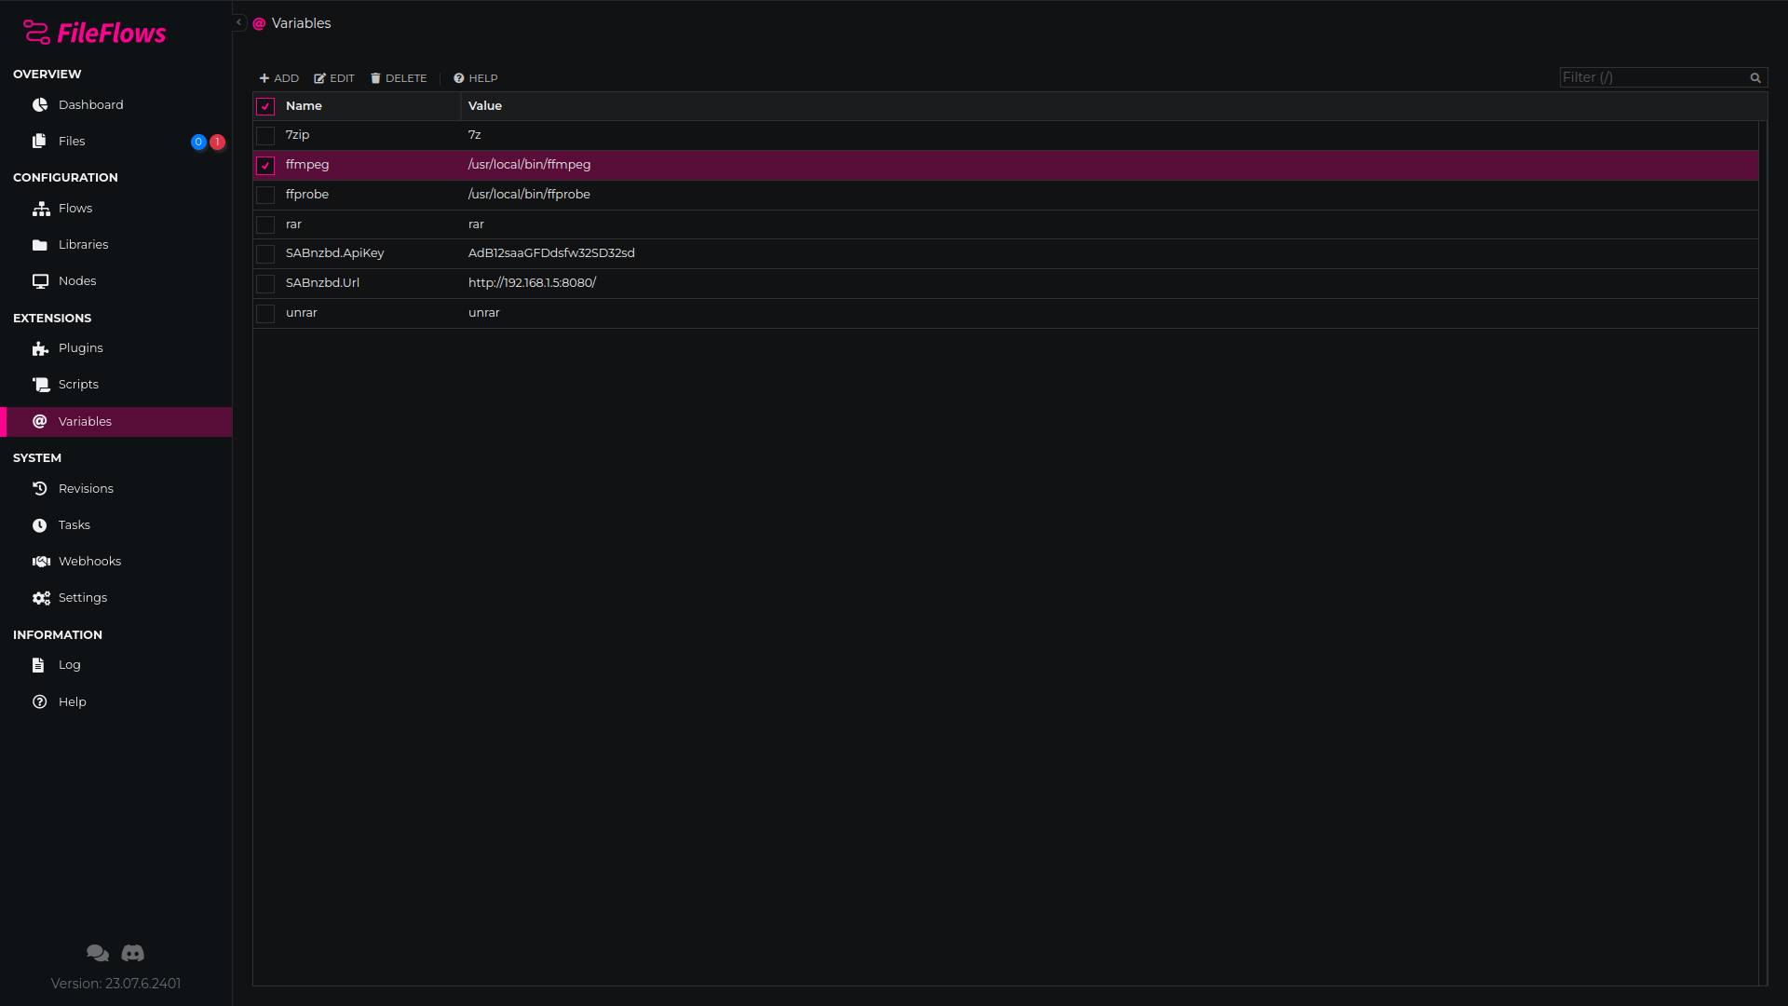This screenshot has height=1006, width=1788.
Task: Click the version number text
Action: pyautogui.click(x=115, y=983)
